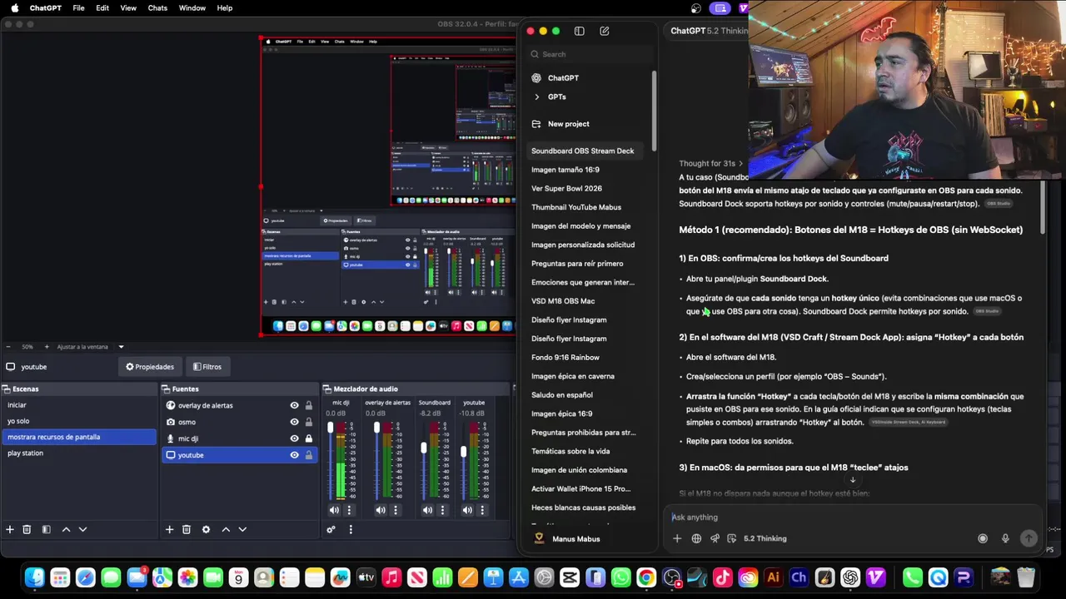Select the play station scene
The image size is (1066, 599).
click(79, 453)
